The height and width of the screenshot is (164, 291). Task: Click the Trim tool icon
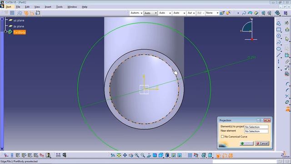(287, 96)
